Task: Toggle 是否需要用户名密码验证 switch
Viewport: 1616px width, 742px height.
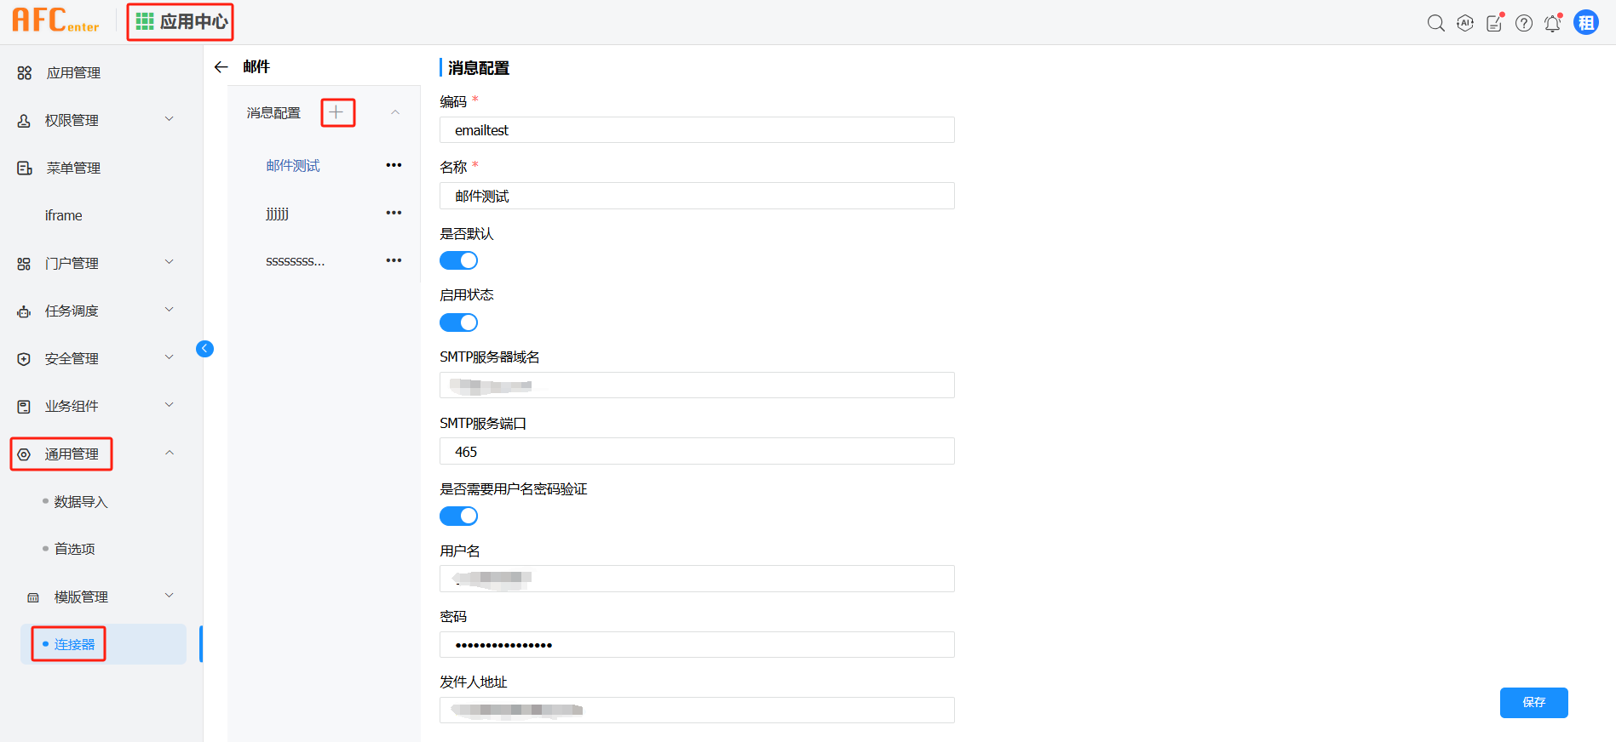Action: point(458,516)
